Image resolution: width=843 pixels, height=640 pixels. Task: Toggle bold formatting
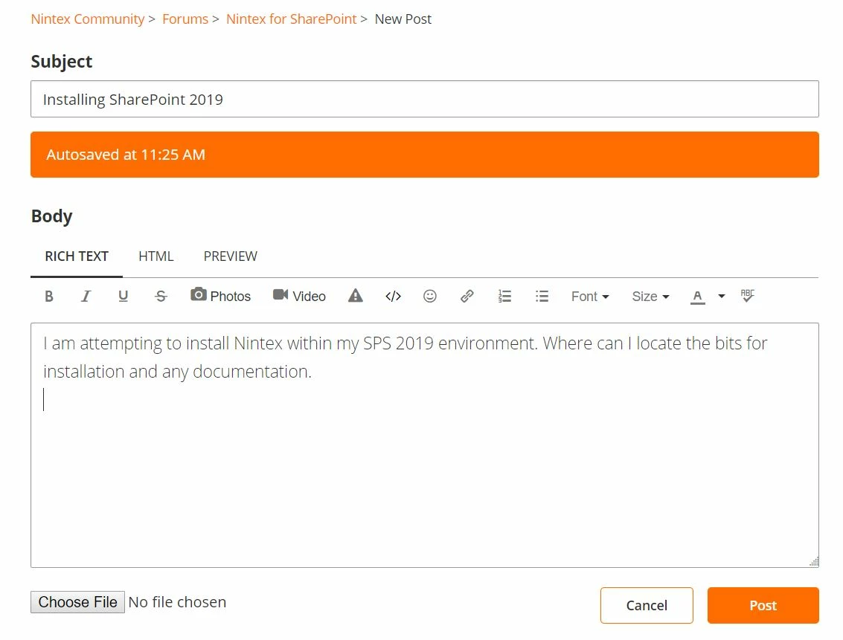pos(49,297)
